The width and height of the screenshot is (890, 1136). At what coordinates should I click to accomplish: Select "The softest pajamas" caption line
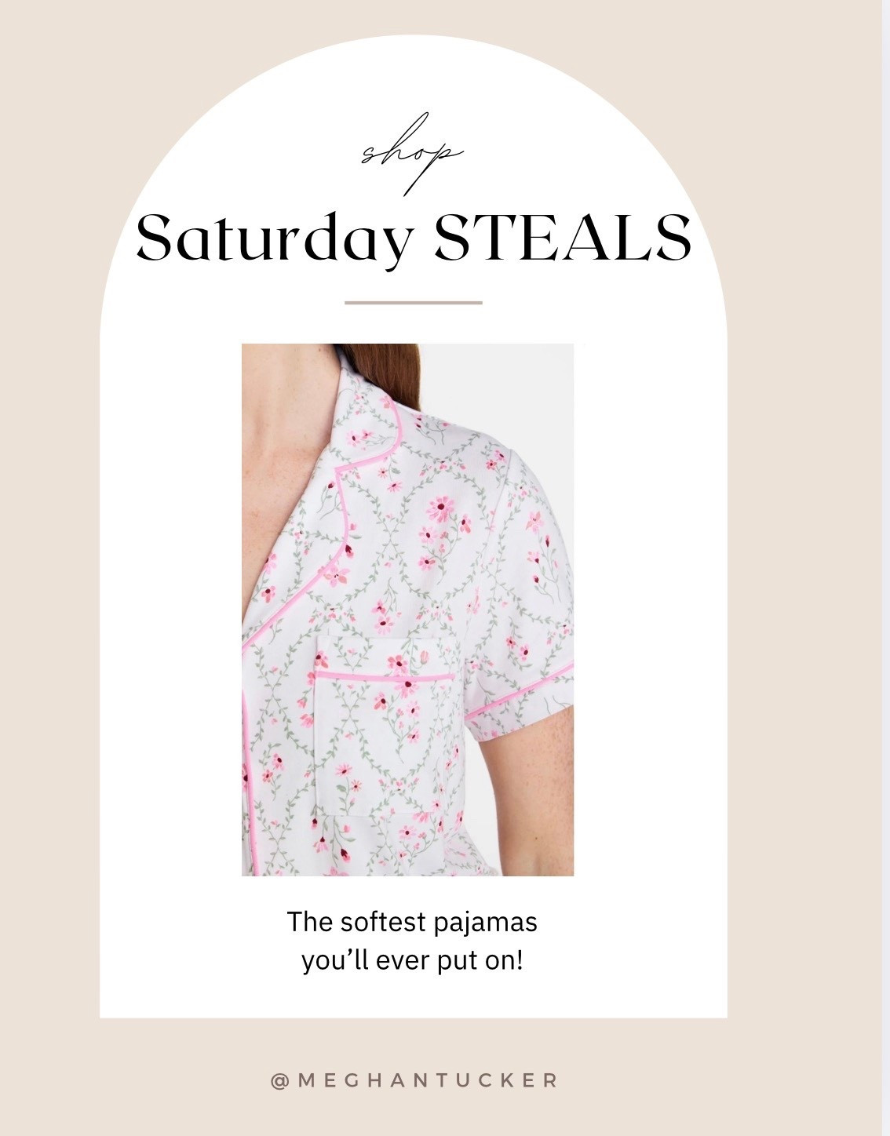412,921
